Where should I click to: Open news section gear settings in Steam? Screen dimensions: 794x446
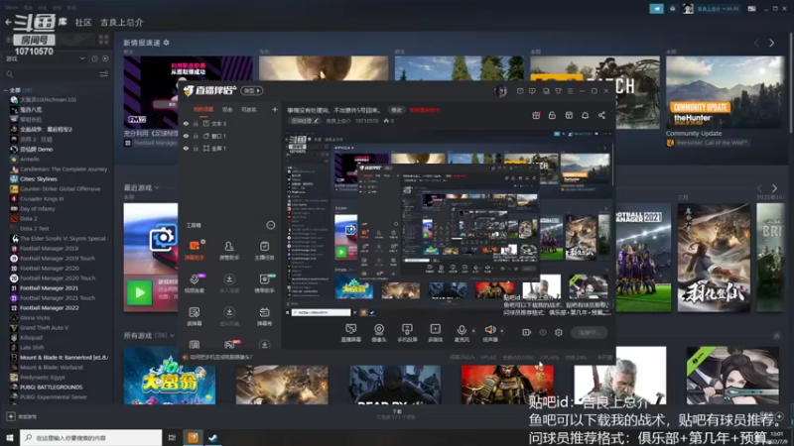(166, 43)
